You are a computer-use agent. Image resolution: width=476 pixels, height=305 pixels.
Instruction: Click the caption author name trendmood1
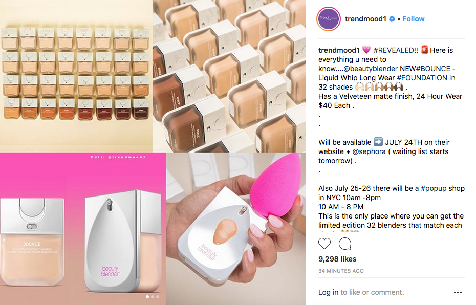click(x=339, y=50)
